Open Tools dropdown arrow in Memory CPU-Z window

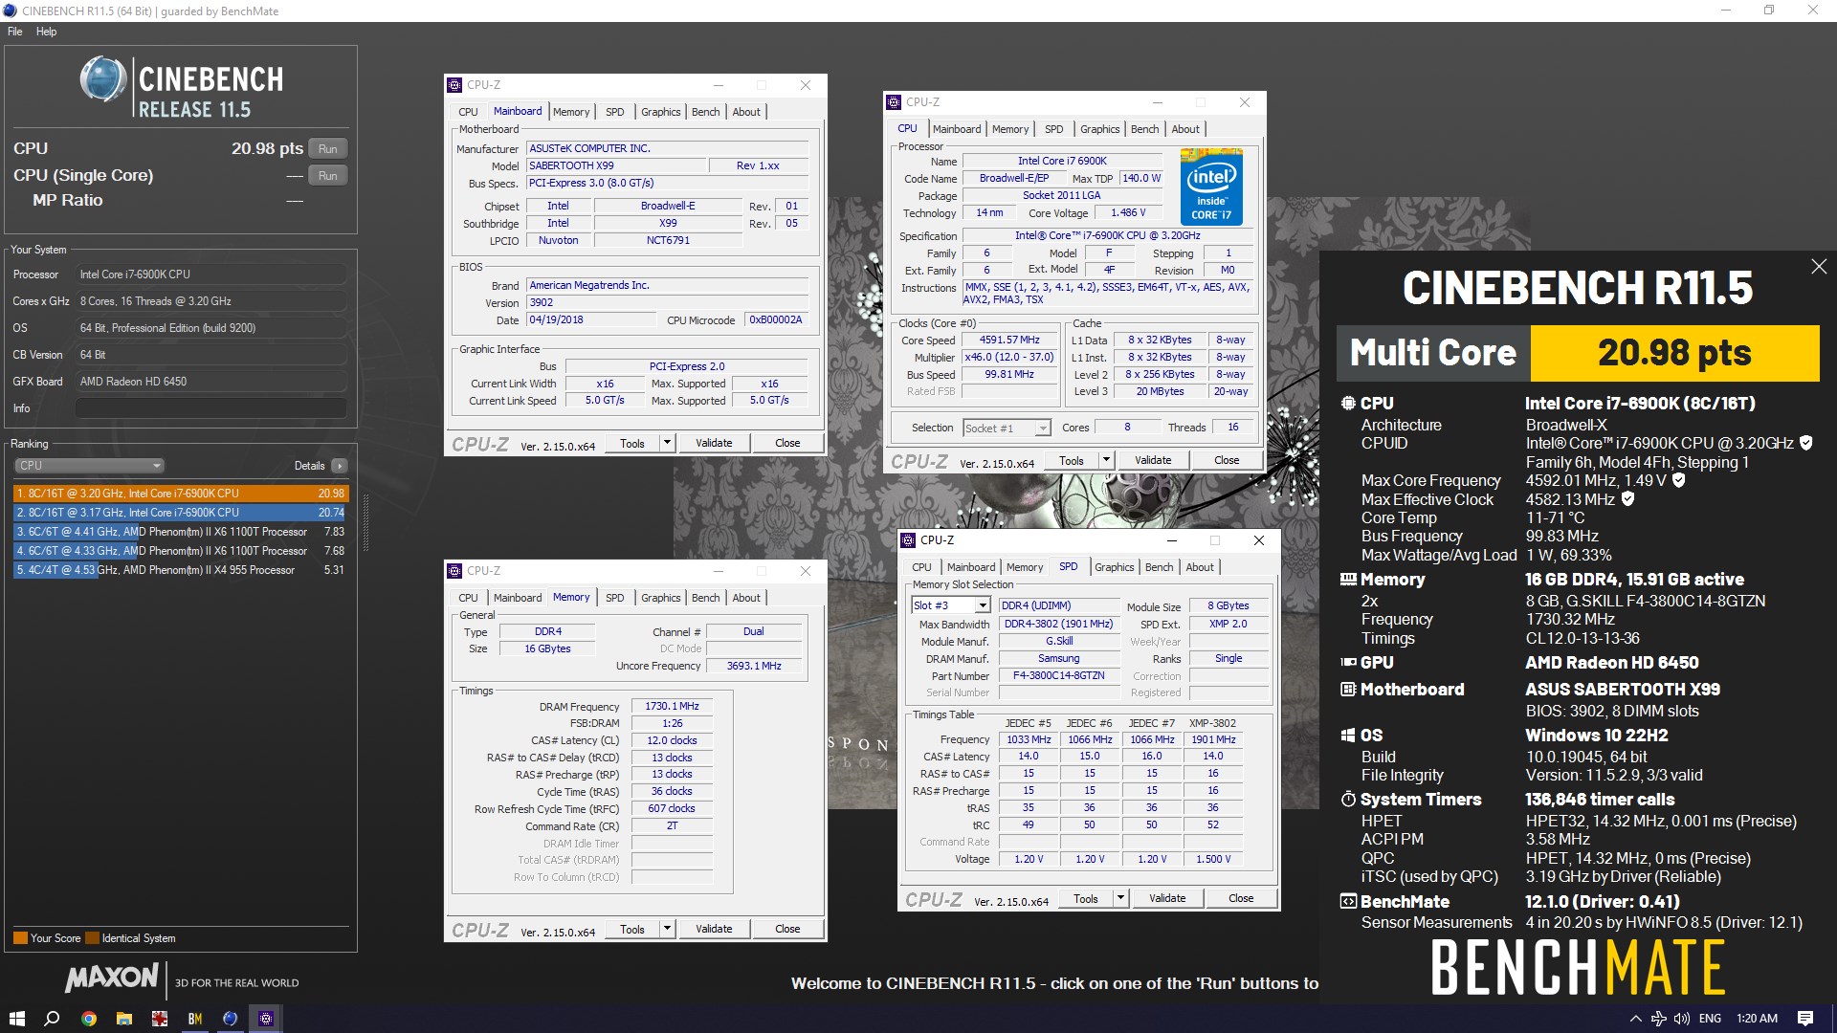668,929
